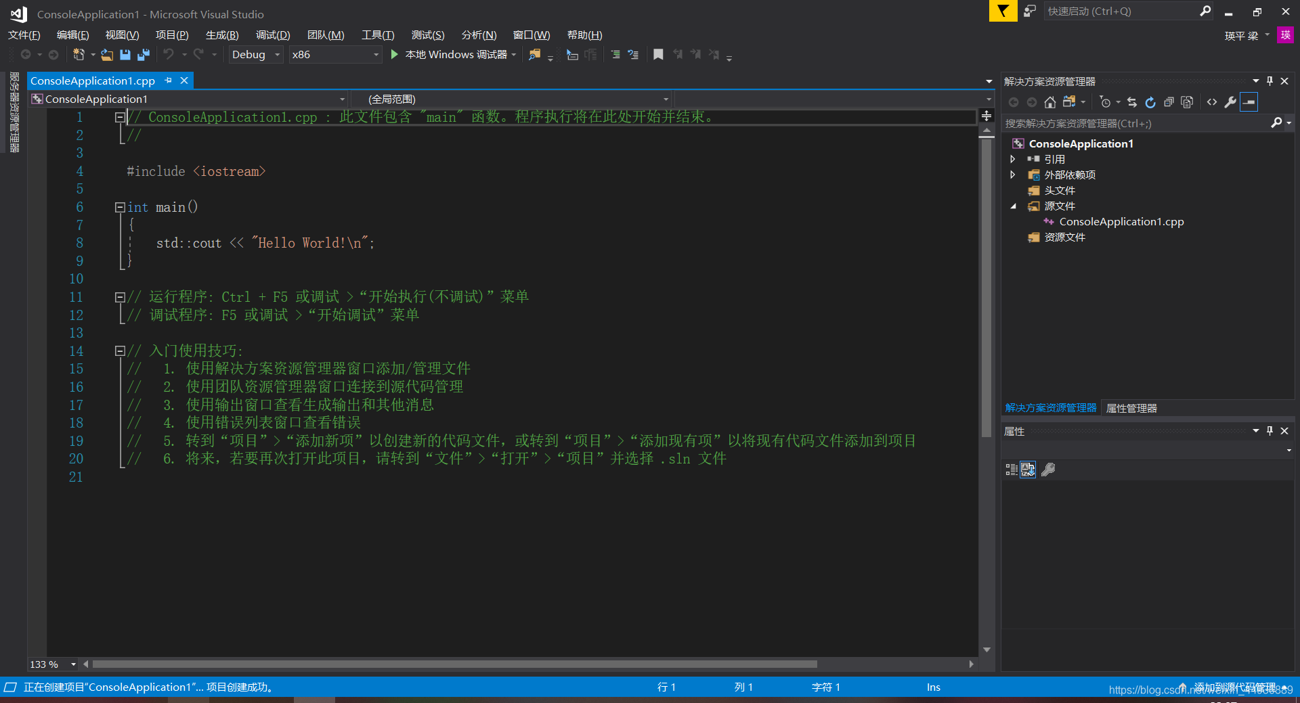1300x703 pixels.
Task: Click Alphabetical sort icon in Properties panel
Action: pyautogui.click(x=1028, y=469)
